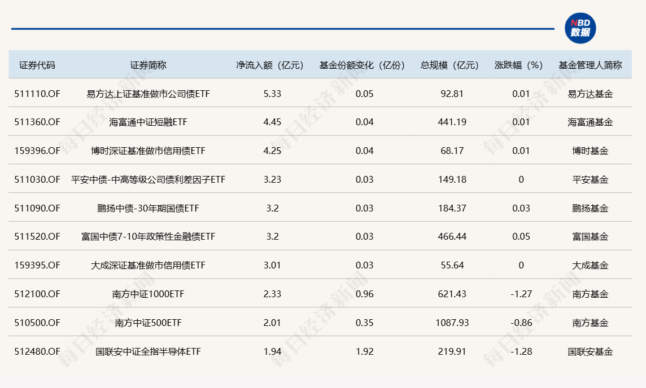Click the 1087.93 total scale cell
The width and height of the screenshot is (646, 388).
click(452, 323)
